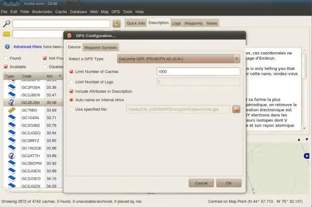The width and height of the screenshot is (312, 207).
Task: Click the yellow bookmark label icon
Action: [x=6, y=34]
